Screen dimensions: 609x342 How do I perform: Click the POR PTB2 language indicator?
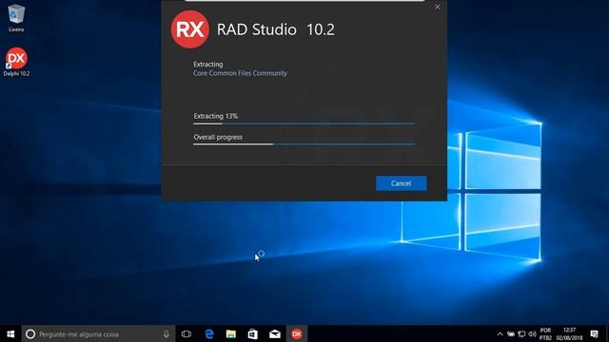coord(545,333)
